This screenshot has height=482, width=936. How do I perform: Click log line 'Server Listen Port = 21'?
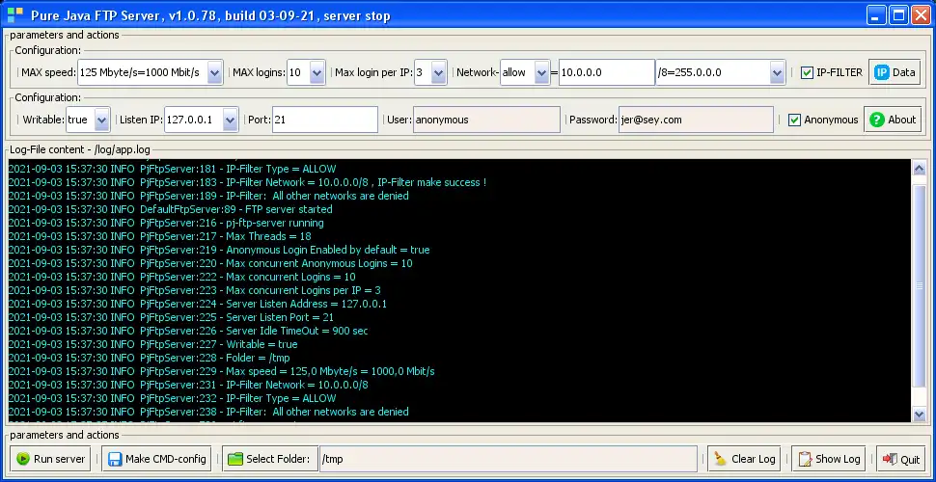pyautogui.click(x=171, y=317)
